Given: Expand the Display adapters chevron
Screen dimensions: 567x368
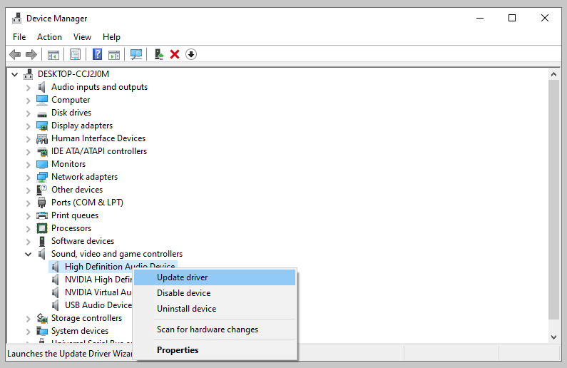Looking at the screenshot, I should click(x=29, y=126).
